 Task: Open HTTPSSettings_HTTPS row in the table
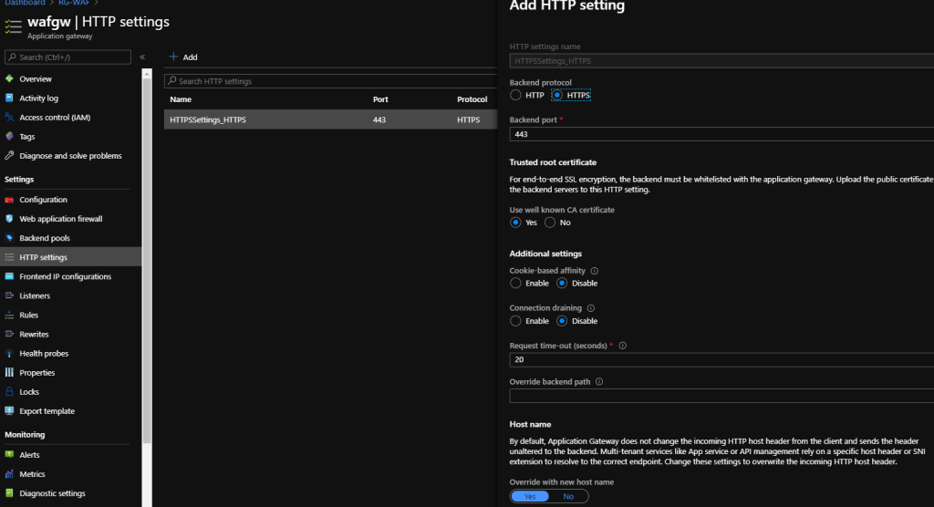[208, 119]
